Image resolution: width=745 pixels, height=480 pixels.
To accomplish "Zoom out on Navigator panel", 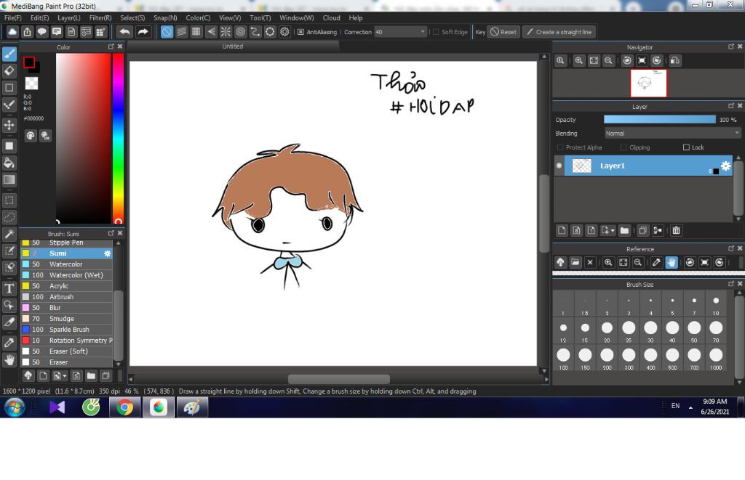I will [x=608, y=61].
